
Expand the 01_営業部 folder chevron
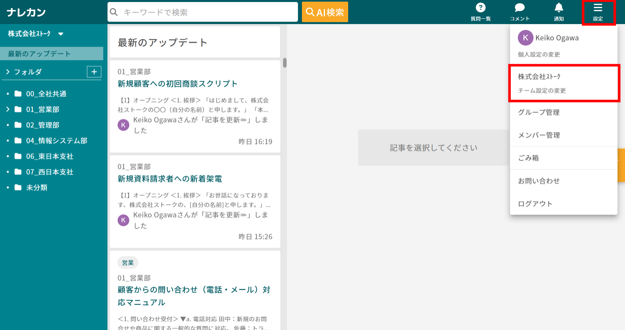8,109
